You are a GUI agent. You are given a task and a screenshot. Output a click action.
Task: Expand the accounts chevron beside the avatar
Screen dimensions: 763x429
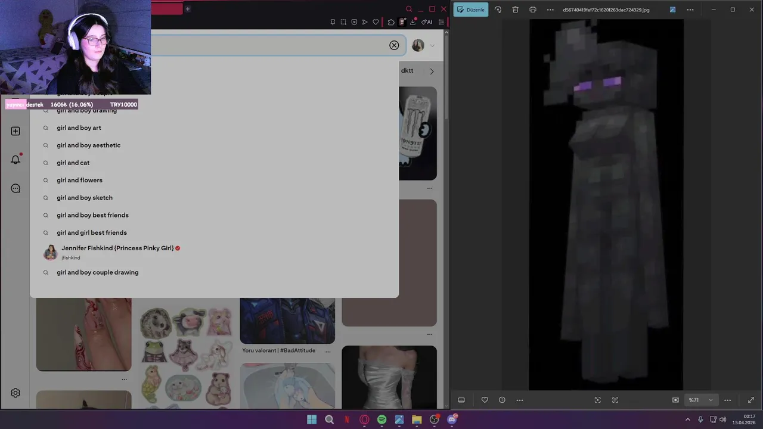click(432, 45)
